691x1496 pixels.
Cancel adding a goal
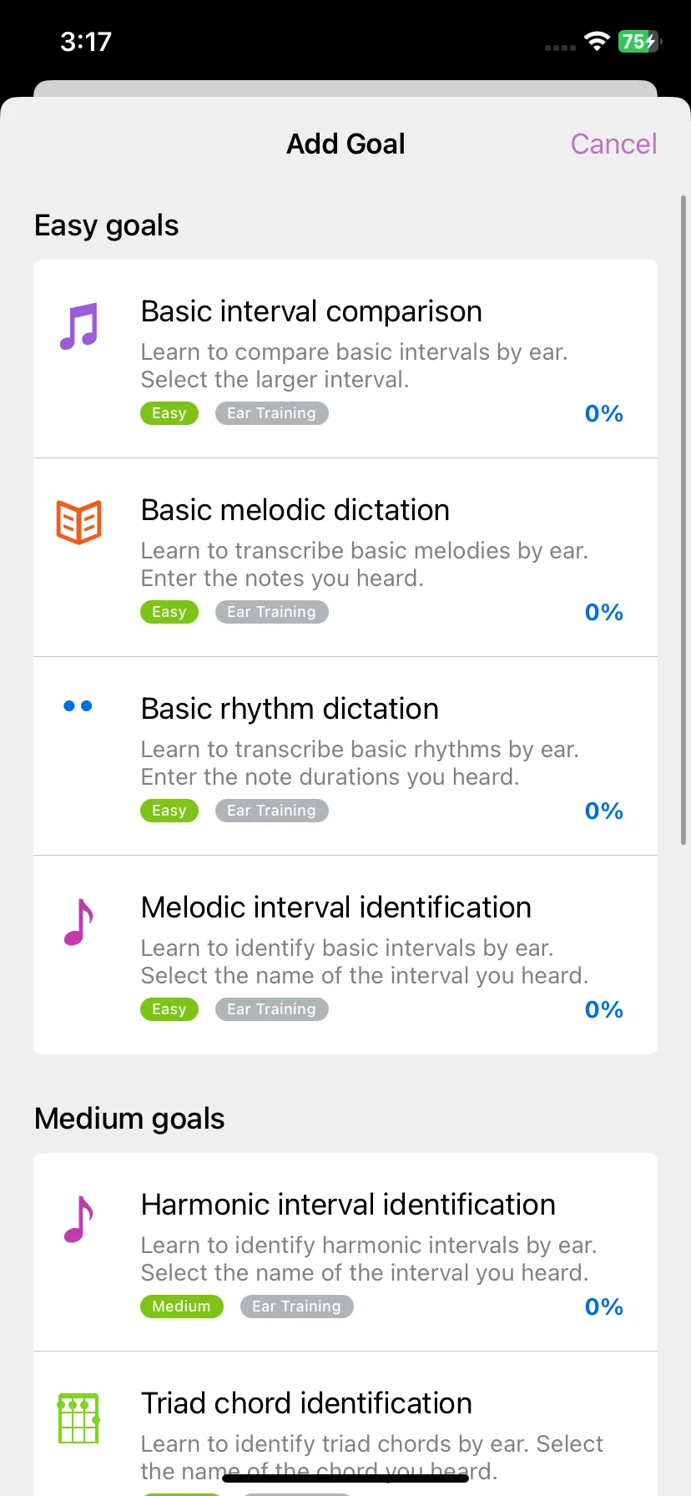pos(613,144)
